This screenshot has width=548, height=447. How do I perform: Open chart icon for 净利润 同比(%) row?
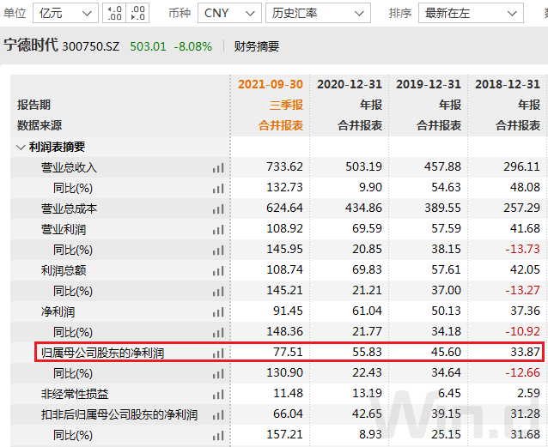tap(218, 333)
